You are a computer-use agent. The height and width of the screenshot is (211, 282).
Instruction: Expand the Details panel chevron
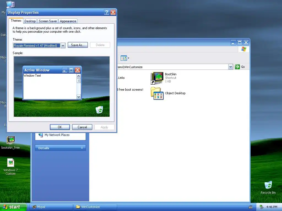pyautogui.click(x=82, y=148)
